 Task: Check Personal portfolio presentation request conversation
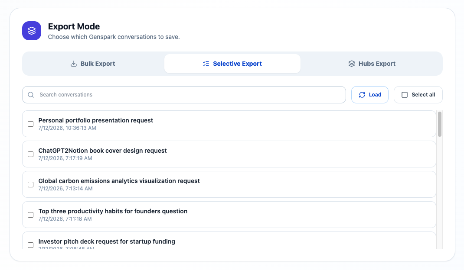pos(30,124)
